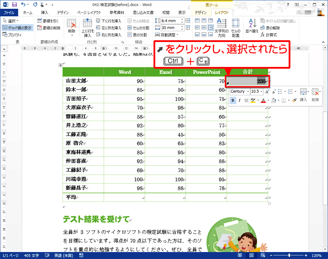
Task: Click 下に行を挿入 (Insert Below)
Action: tap(108, 21)
